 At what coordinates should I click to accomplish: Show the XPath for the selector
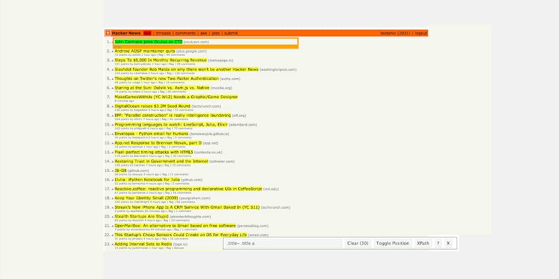(423, 243)
